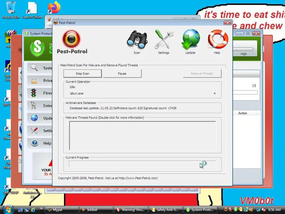This screenshot has width=285, height=214.
Task: Click the 8:56 AM taskbar clock
Action: pos(274,210)
